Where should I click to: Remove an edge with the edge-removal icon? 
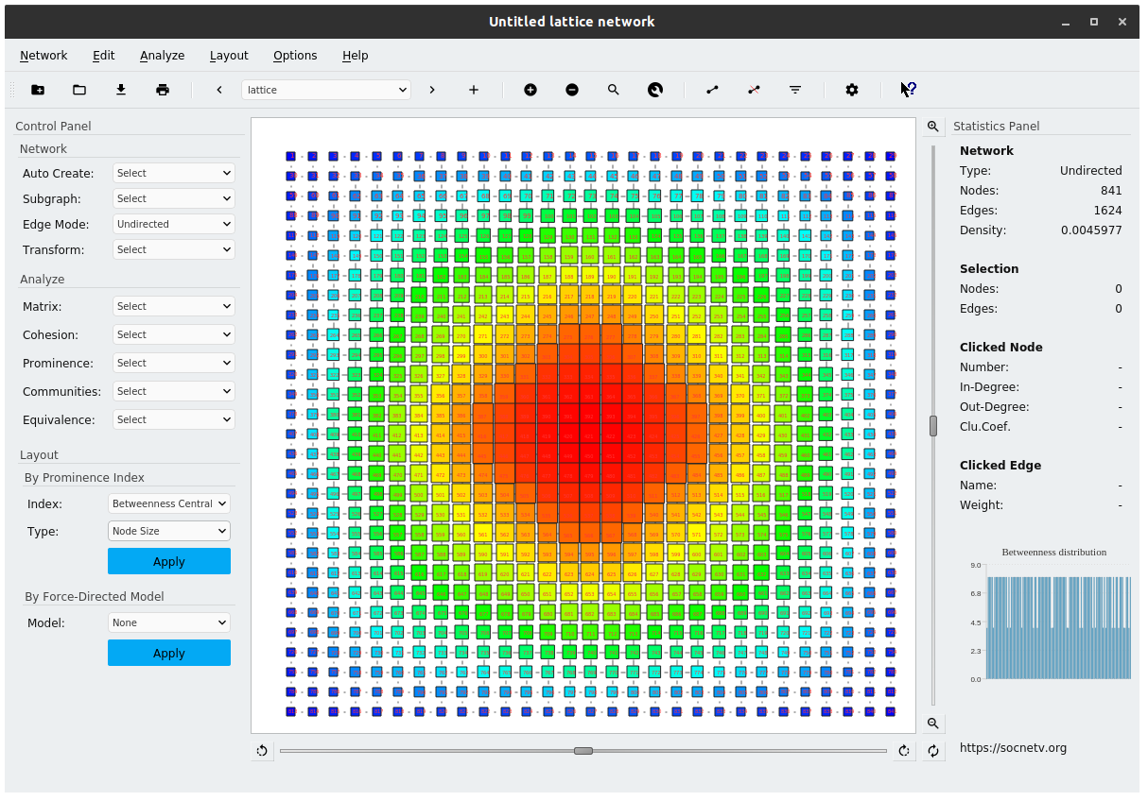click(754, 90)
